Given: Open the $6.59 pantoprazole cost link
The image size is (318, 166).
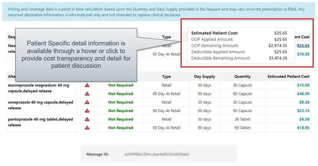Looking at the screenshot, I should click(304, 119).
